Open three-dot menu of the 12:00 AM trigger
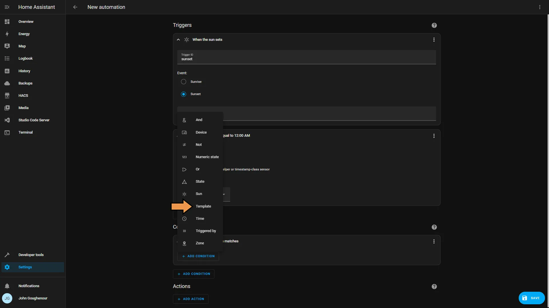Image resolution: width=549 pixels, height=308 pixels. click(434, 136)
